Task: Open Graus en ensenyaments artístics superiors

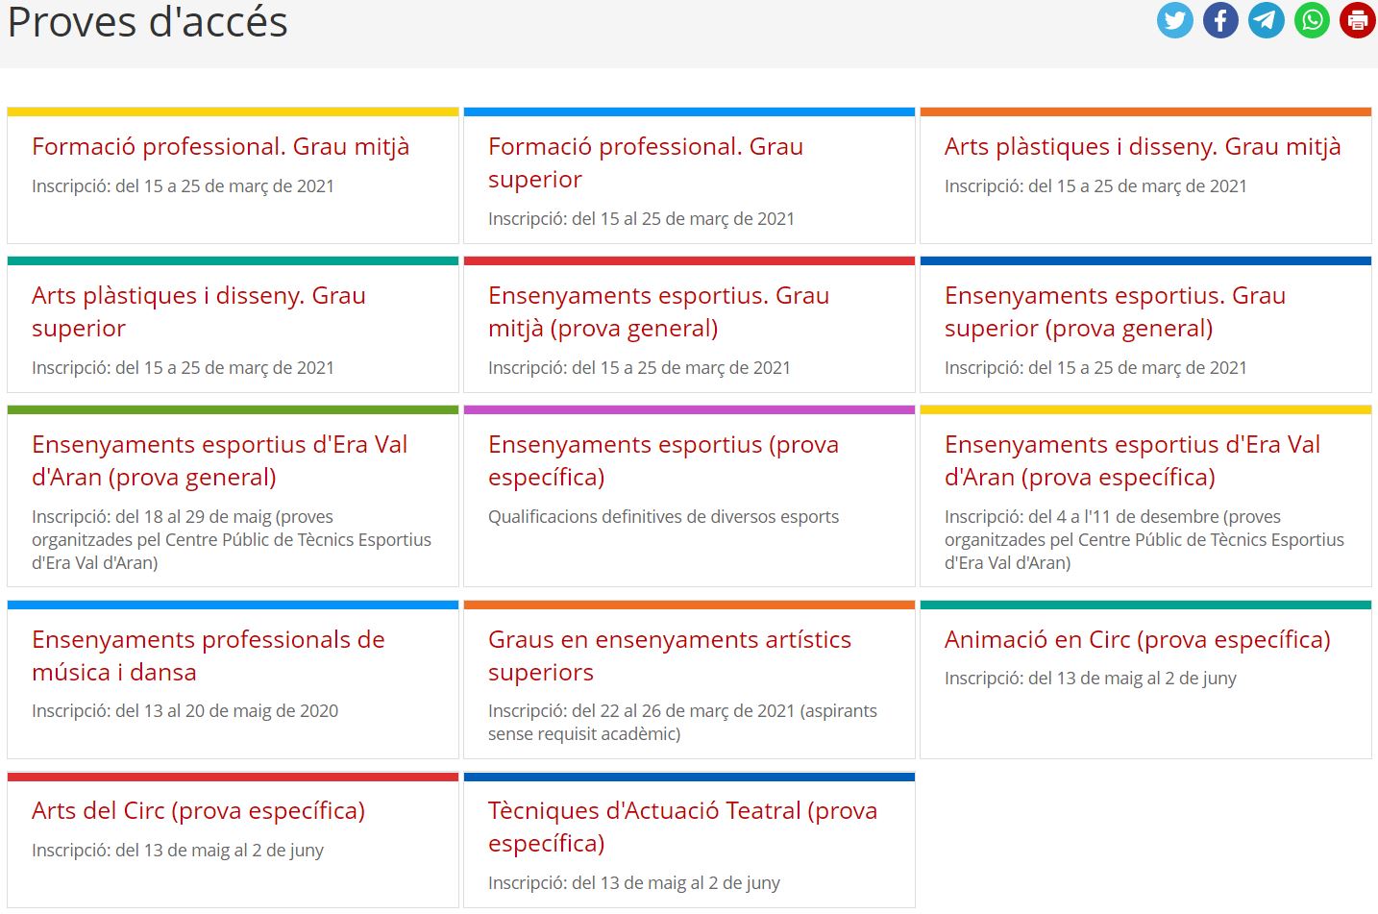Action: pos(670,655)
